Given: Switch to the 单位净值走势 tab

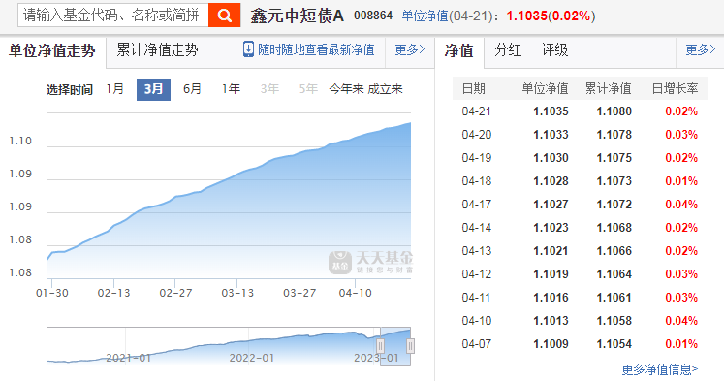Looking at the screenshot, I should 51,50.
